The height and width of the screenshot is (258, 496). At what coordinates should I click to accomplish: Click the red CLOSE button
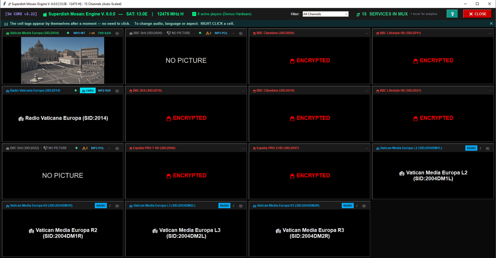[477, 14]
